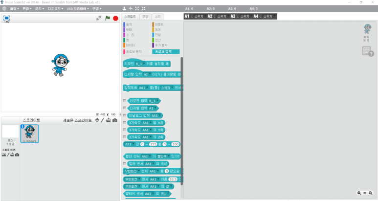This screenshot has height=201, width=378.
Task: Select the 프로보 입력 category
Action: [x=166, y=51]
